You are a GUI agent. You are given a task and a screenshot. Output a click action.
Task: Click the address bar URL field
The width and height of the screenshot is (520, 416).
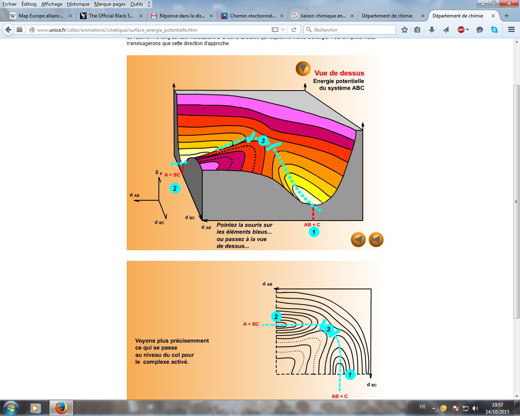152,30
